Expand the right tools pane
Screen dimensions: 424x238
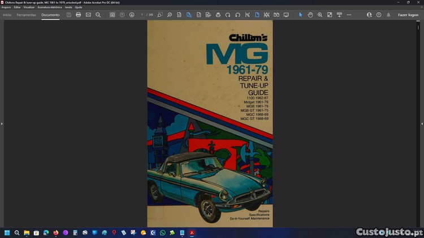point(422,123)
